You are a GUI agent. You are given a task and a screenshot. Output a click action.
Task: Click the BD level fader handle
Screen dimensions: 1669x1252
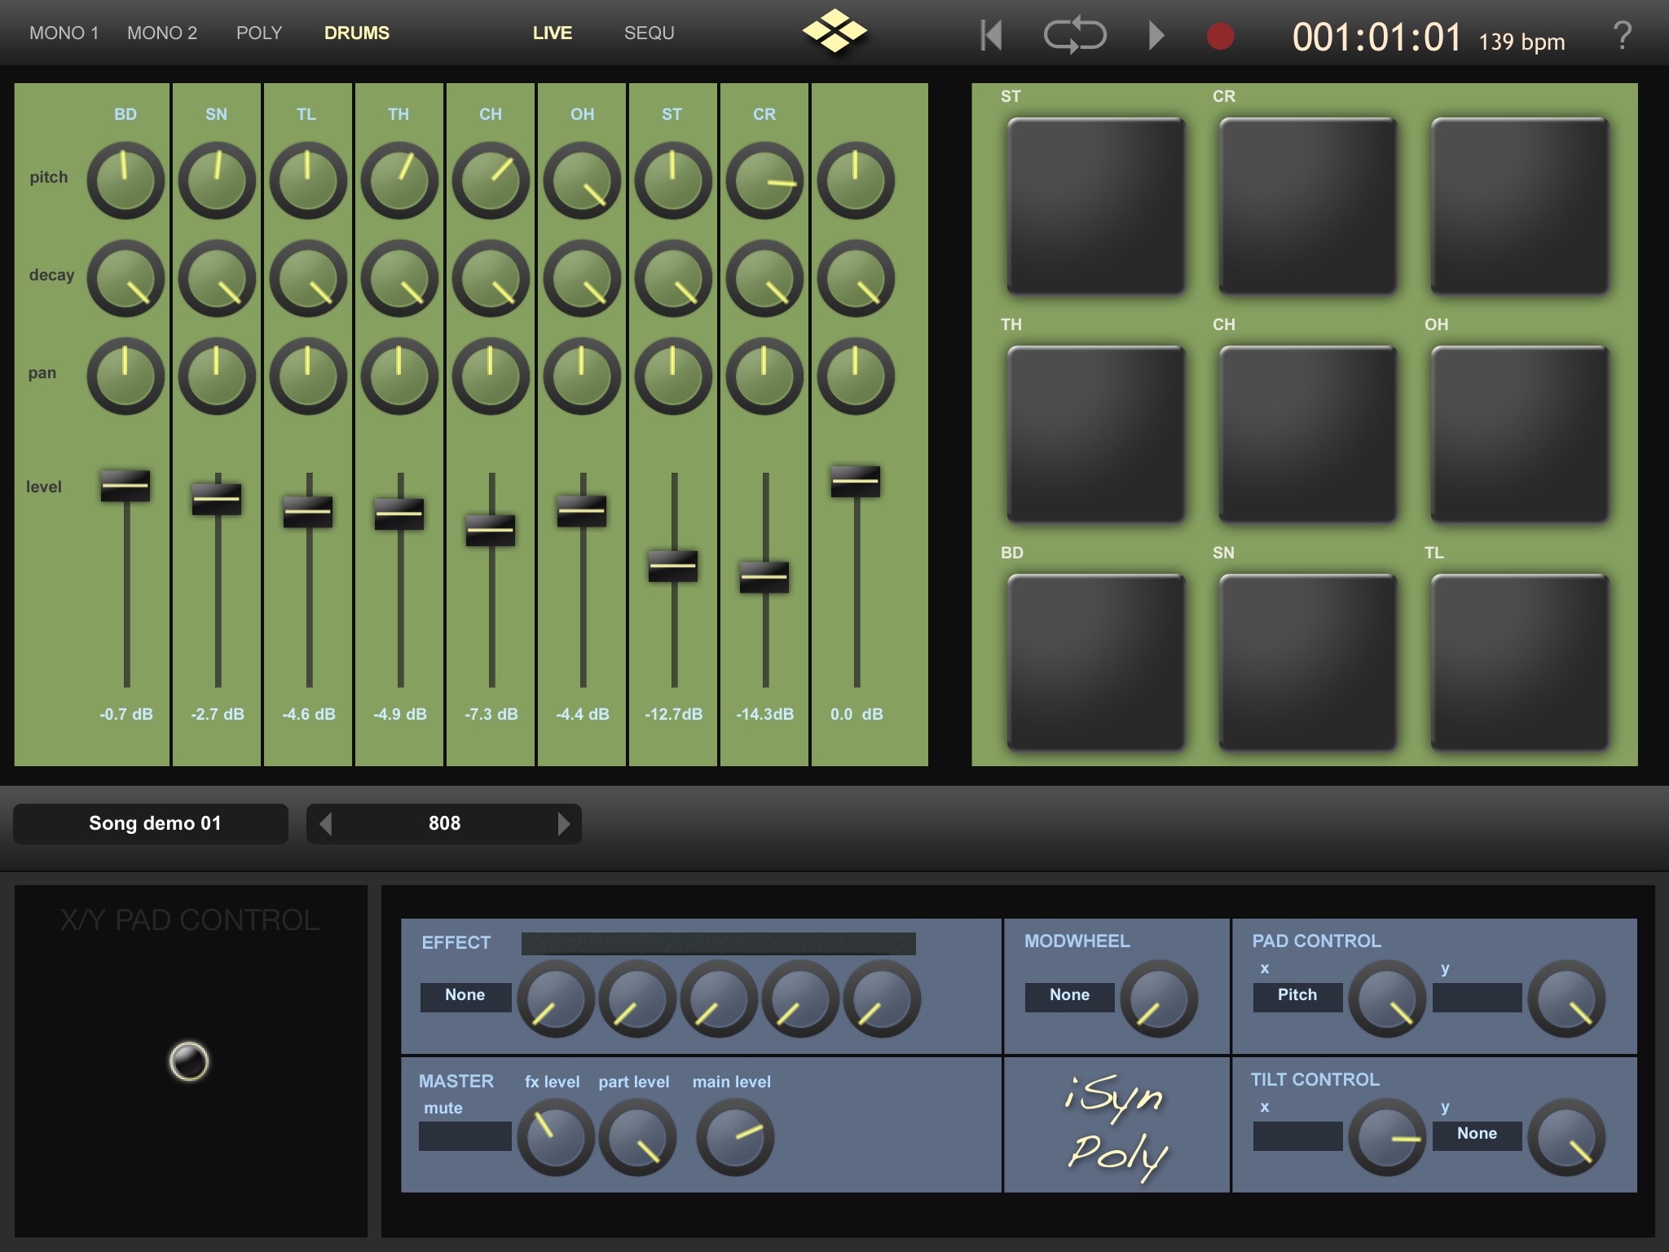pyautogui.click(x=126, y=485)
